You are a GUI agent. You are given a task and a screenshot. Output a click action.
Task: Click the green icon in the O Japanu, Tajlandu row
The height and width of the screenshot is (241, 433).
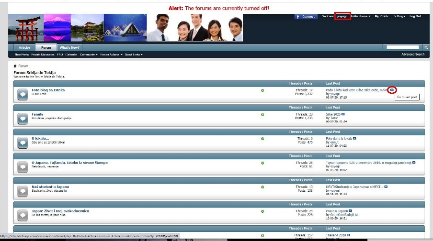(x=262, y=163)
